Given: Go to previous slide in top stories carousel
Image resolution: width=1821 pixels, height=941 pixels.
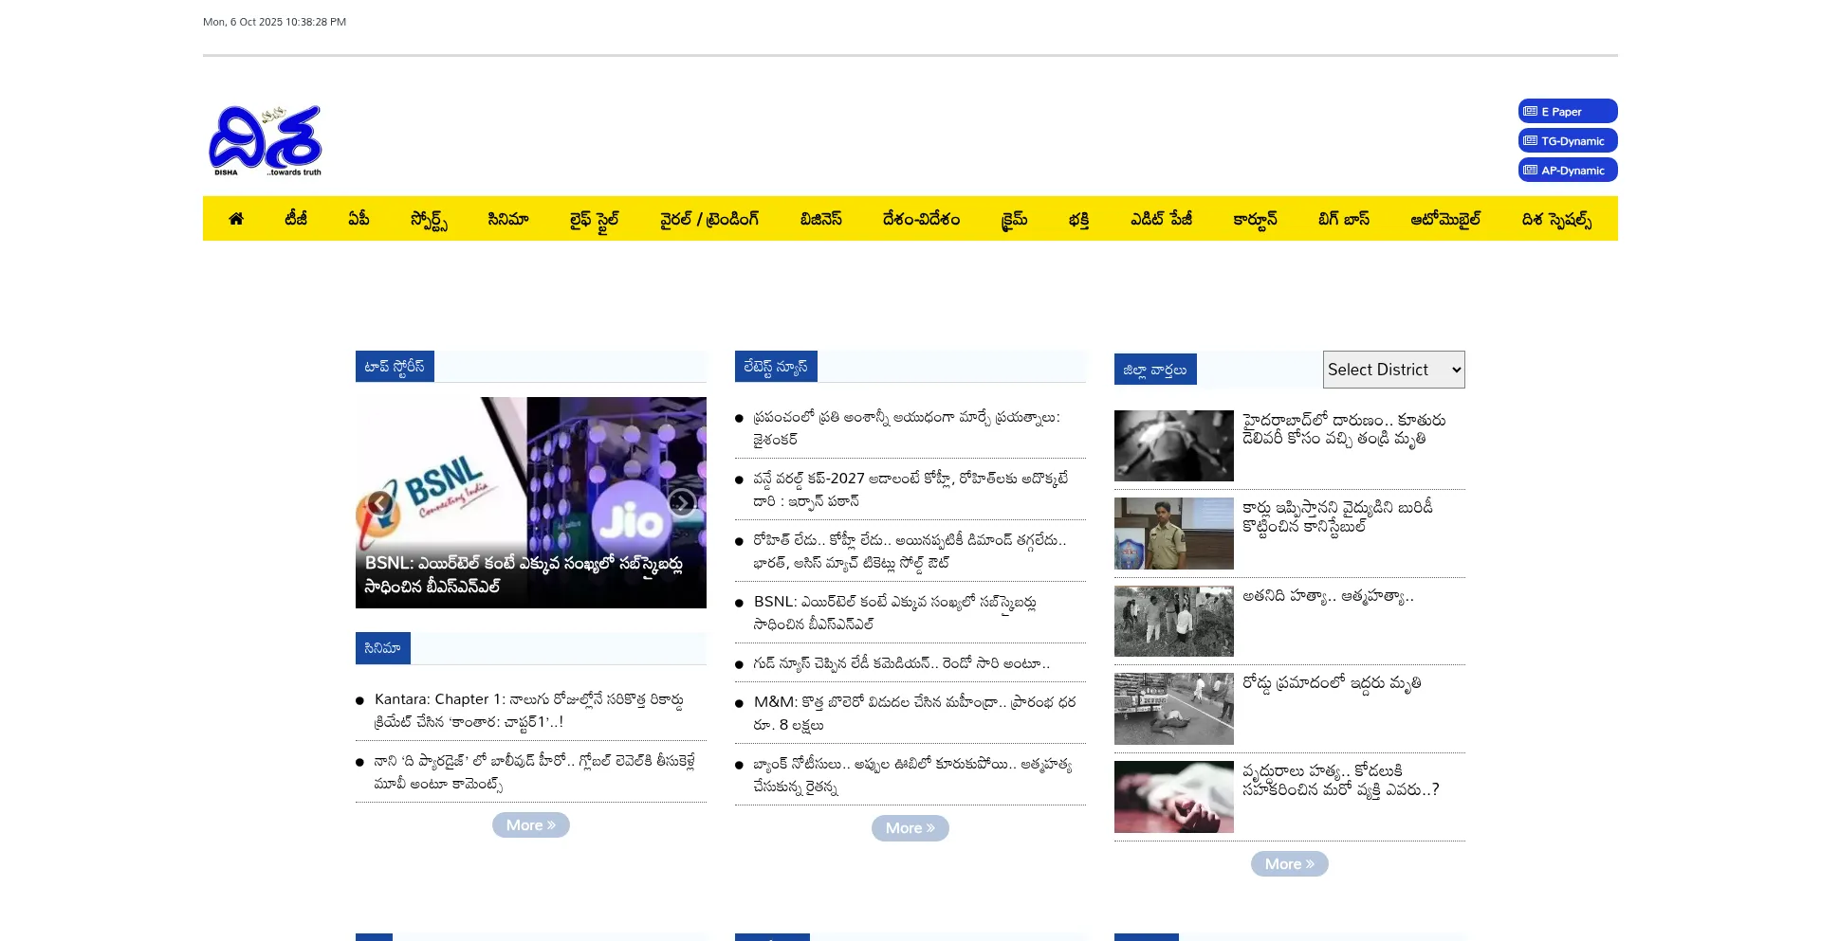Looking at the screenshot, I should pyautogui.click(x=379, y=503).
